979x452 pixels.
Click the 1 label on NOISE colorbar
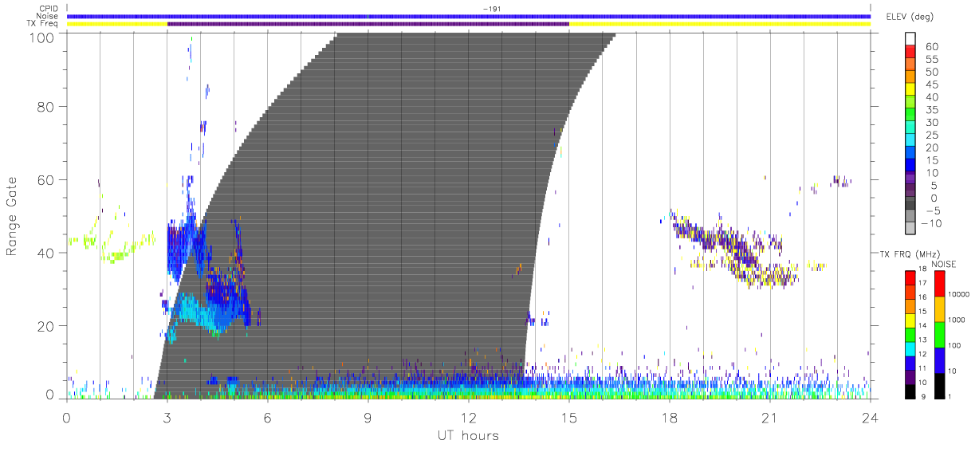tap(951, 396)
